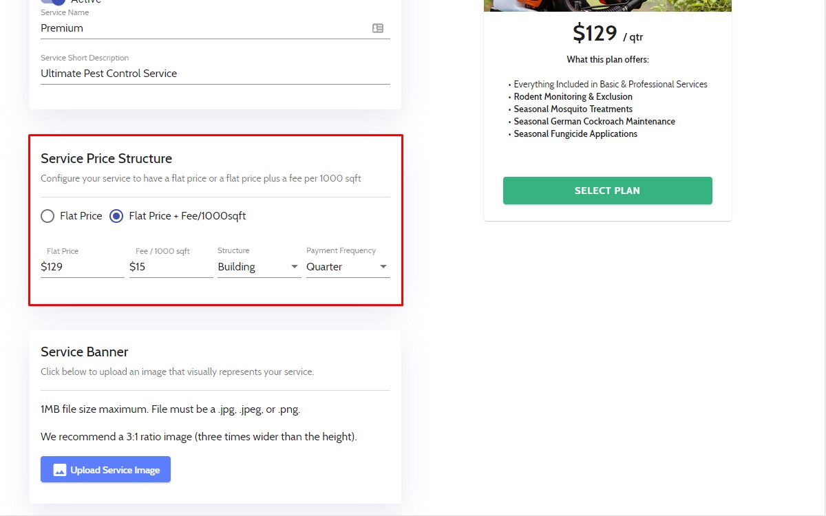Click the $129 / qtr price in preview
Screen dimensions: 826x516
click(x=608, y=33)
